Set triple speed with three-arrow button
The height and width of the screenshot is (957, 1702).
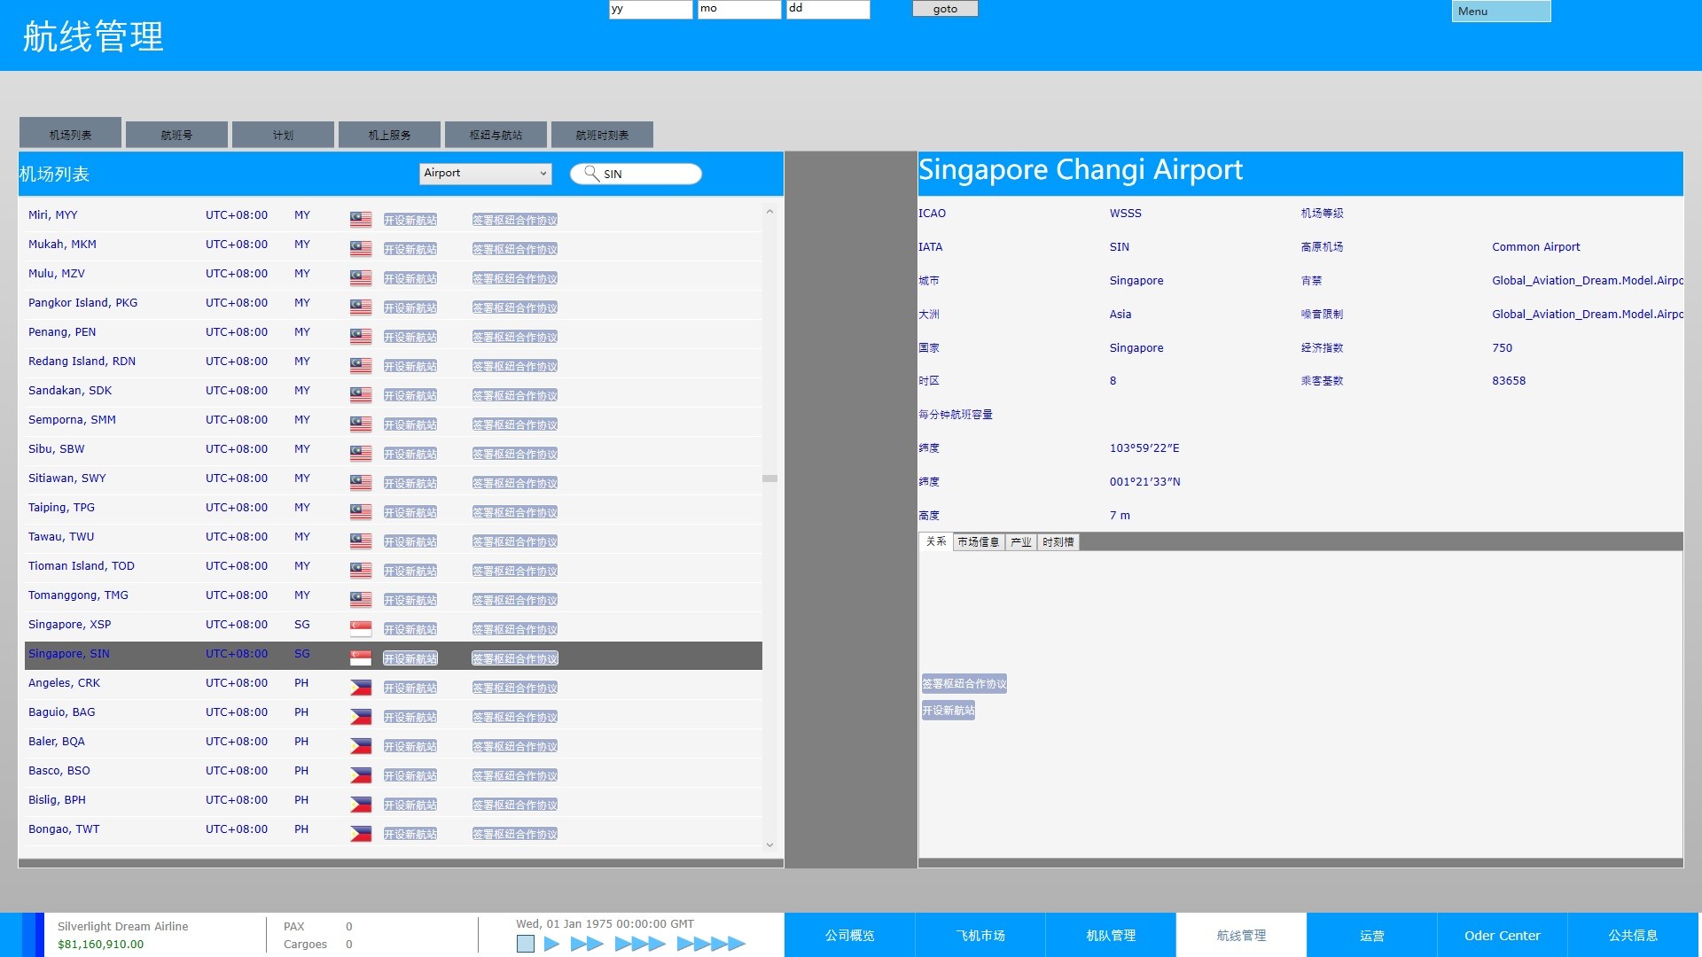click(x=639, y=944)
